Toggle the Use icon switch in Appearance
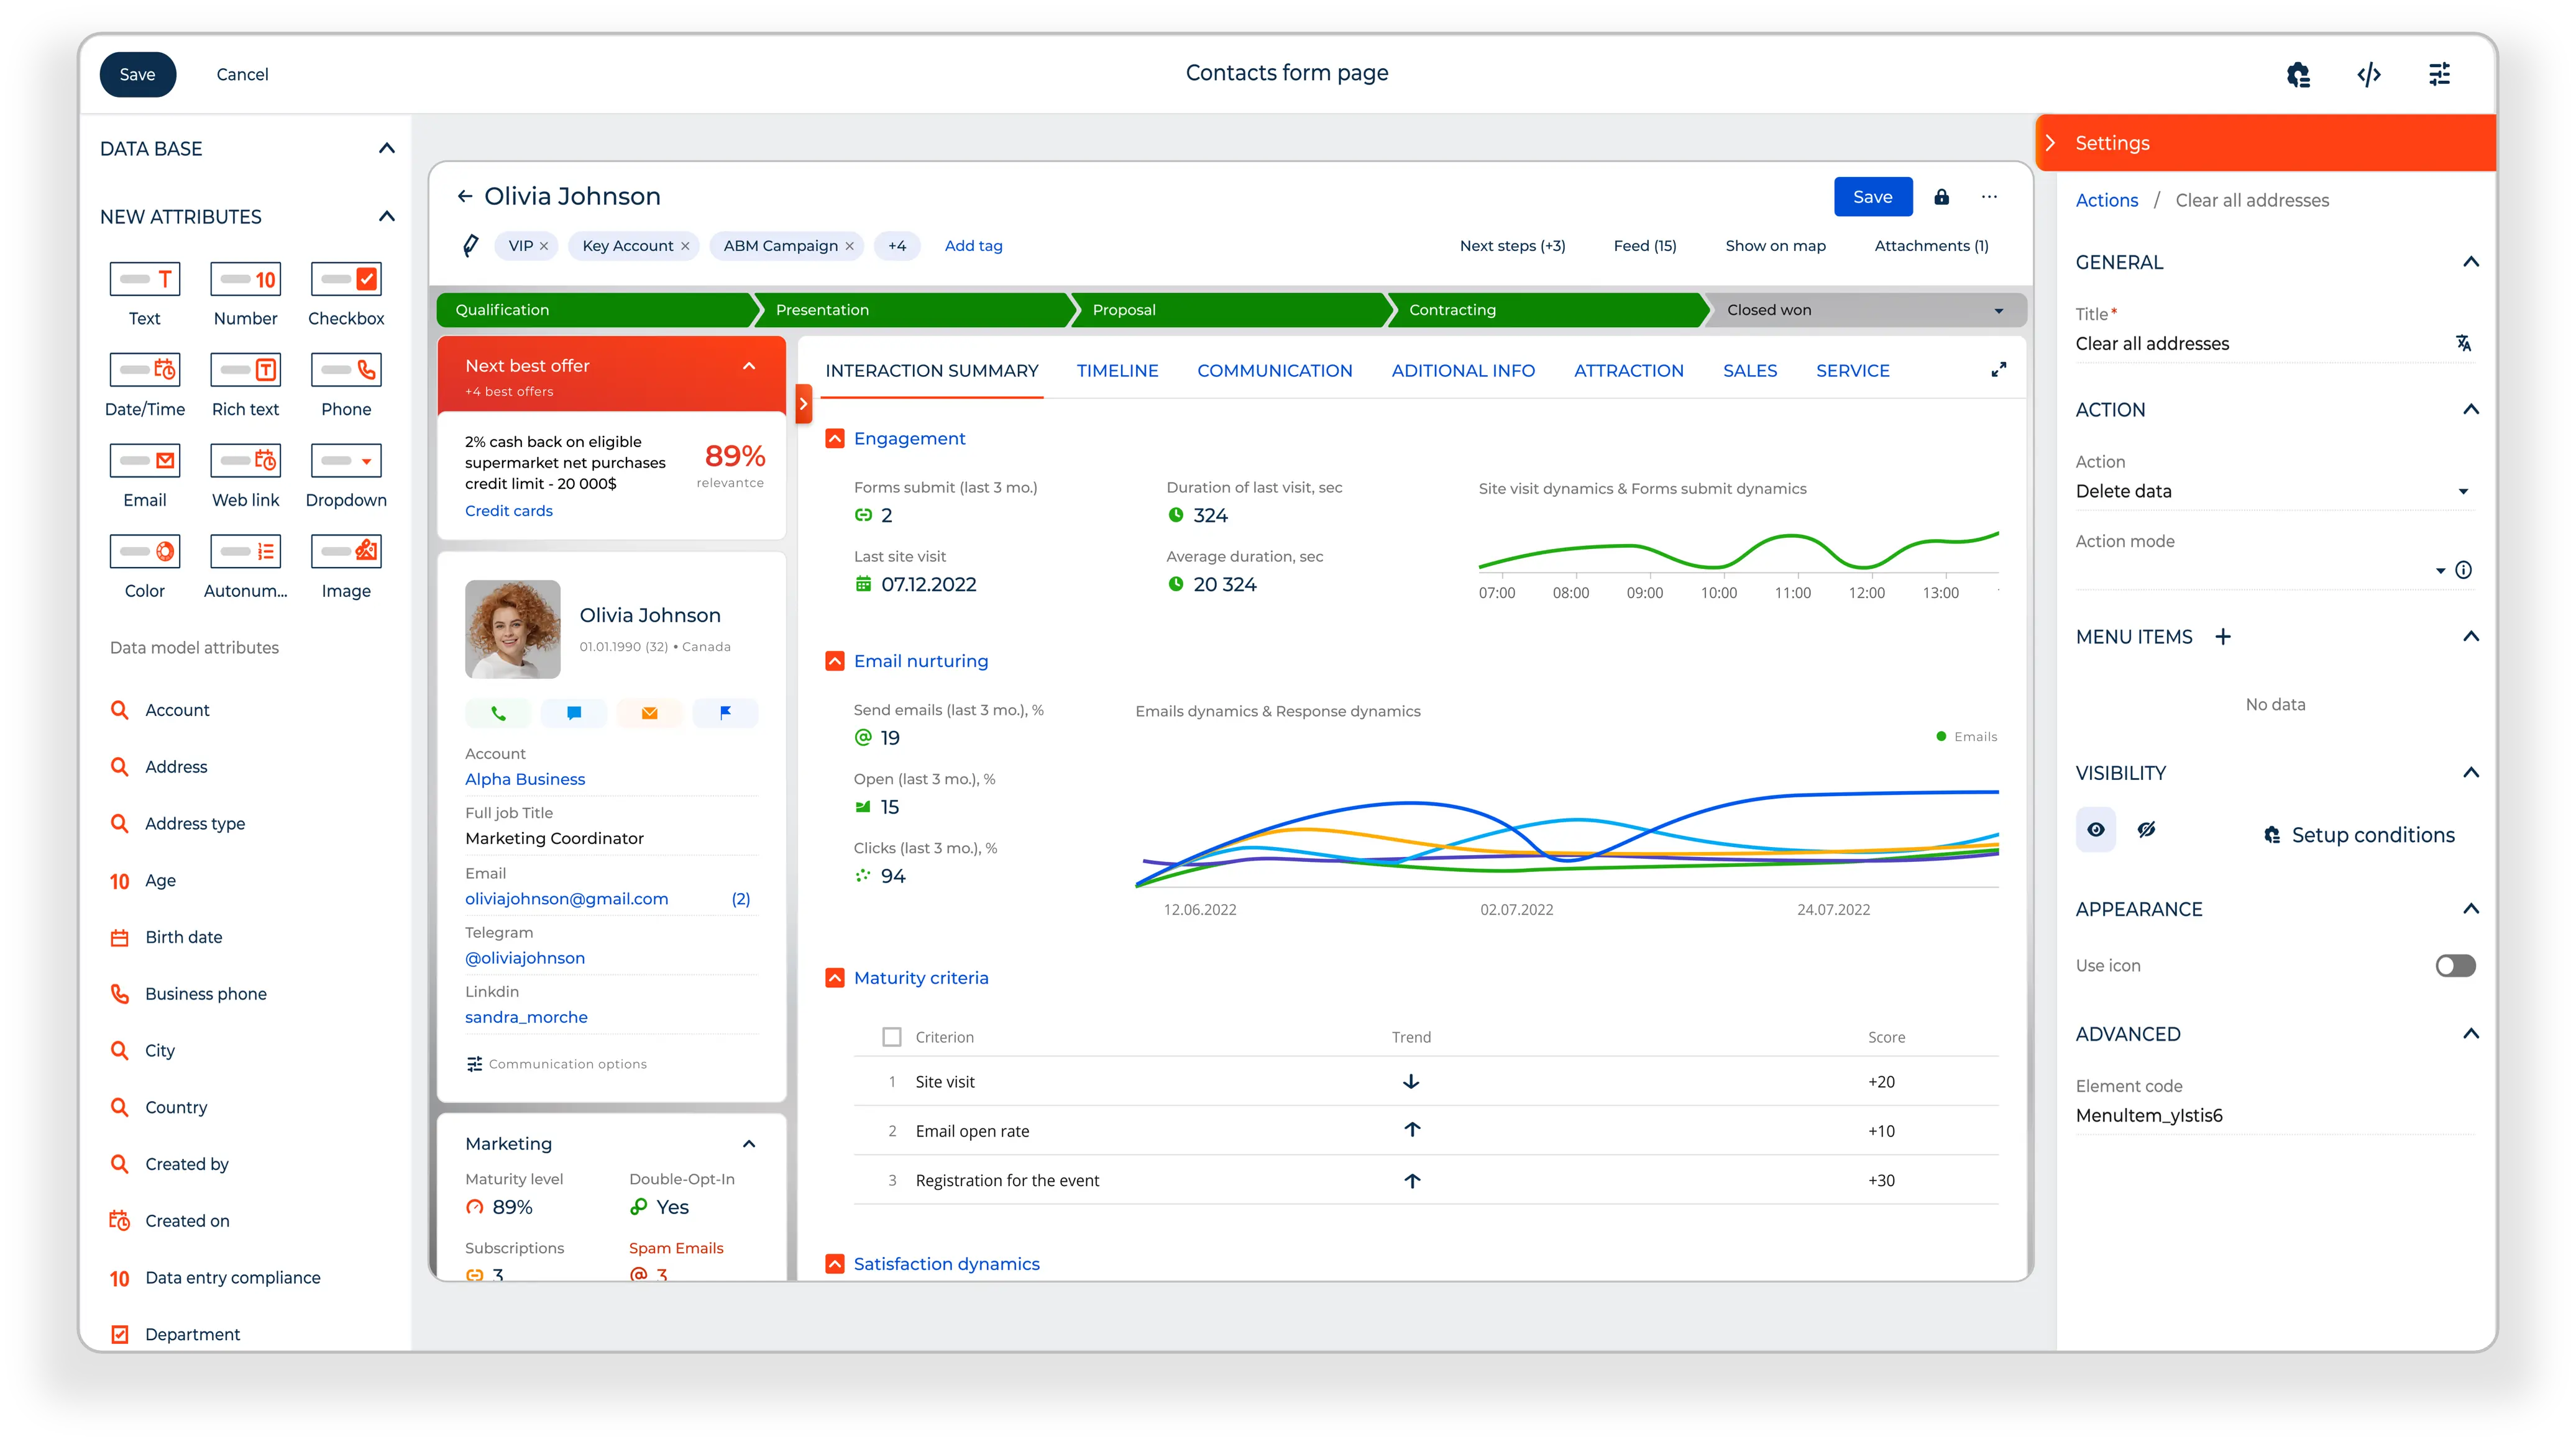 pos(2456,965)
